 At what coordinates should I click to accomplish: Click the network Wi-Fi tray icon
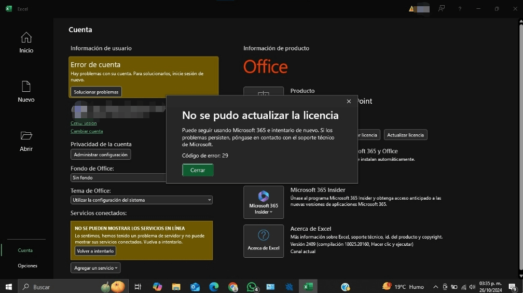[464, 287]
